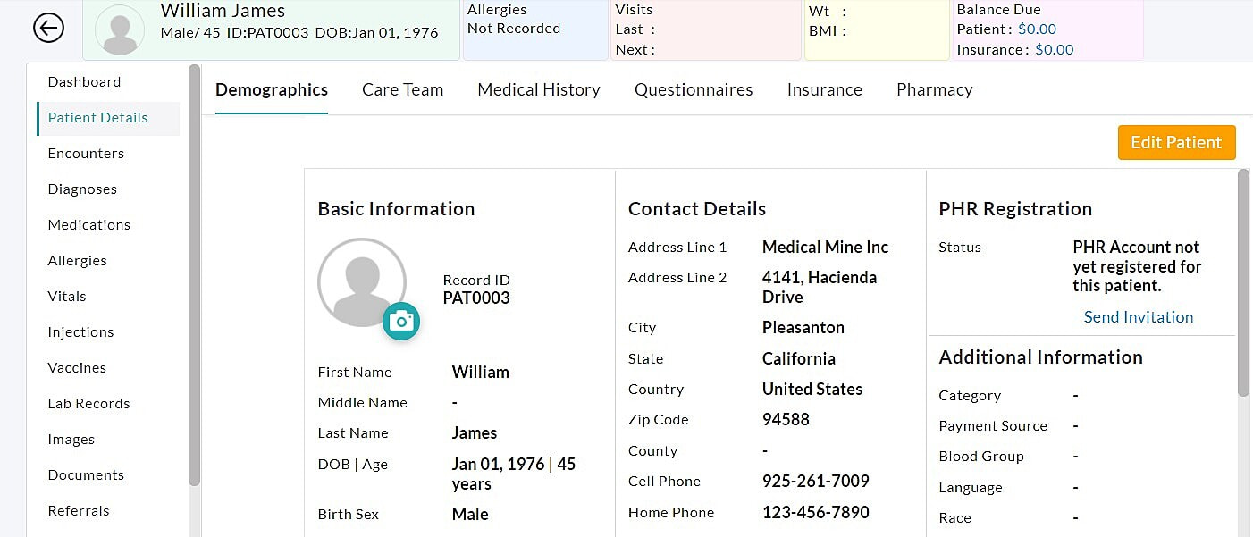Switch to the Pharmacy tab
Screen dimensions: 1253x537
[x=934, y=89]
